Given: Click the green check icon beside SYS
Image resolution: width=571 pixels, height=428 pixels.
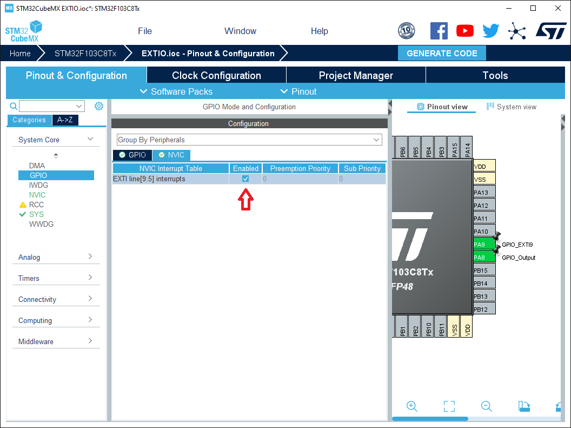Looking at the screenshot, I should 23,214.
